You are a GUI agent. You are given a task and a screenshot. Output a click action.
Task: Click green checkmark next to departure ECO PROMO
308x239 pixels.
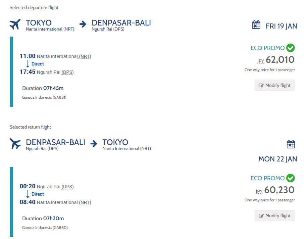click(x=290, y=48)
